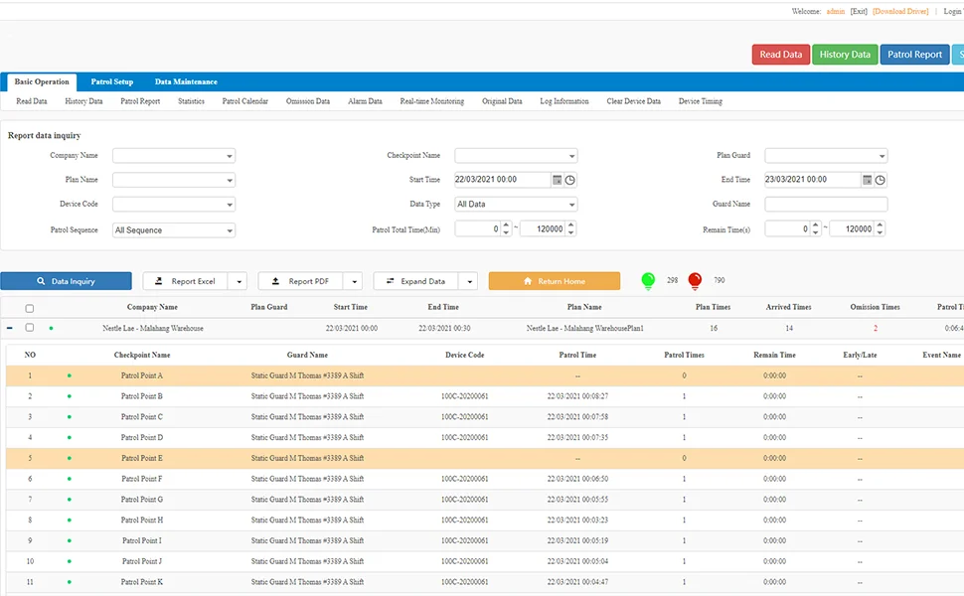Open the Plan Guard dropdown

coord(826,156)
